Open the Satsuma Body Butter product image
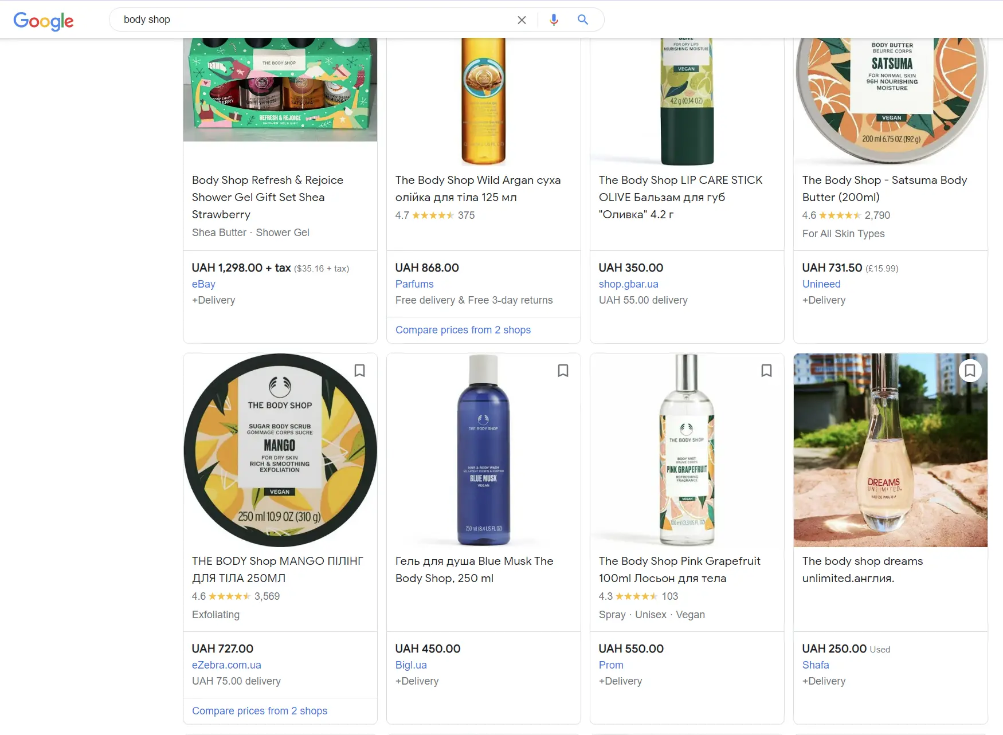The height and width of the screenshot is (735, 1003). [x=891, y=101]
